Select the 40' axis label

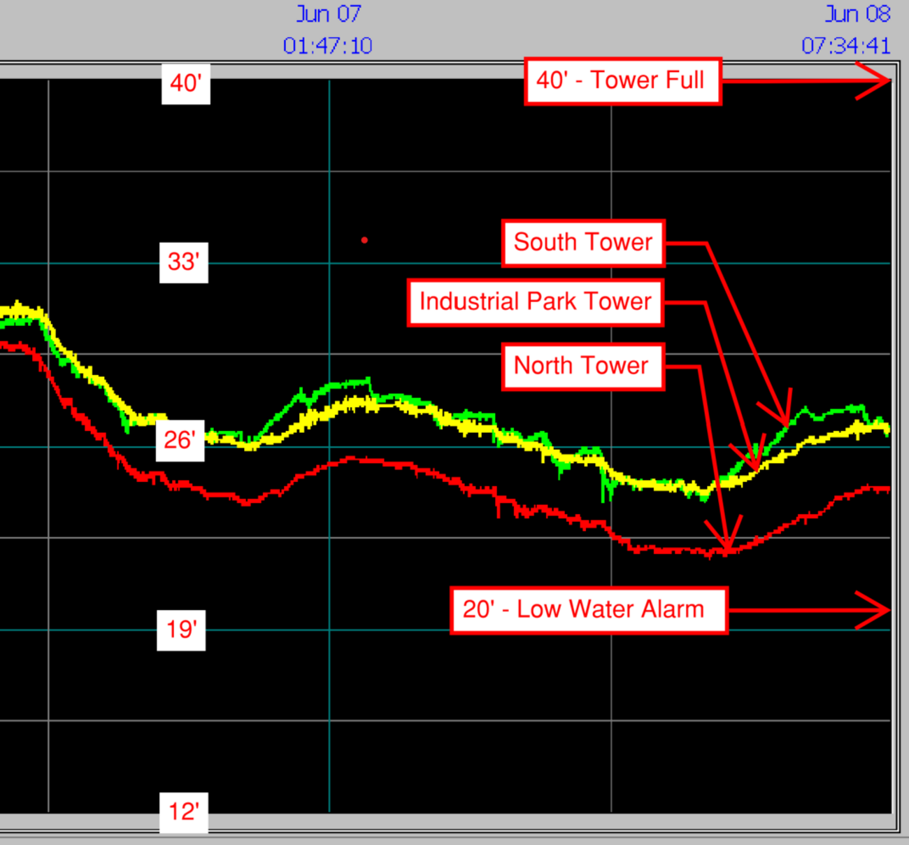(x=185, y=83)
